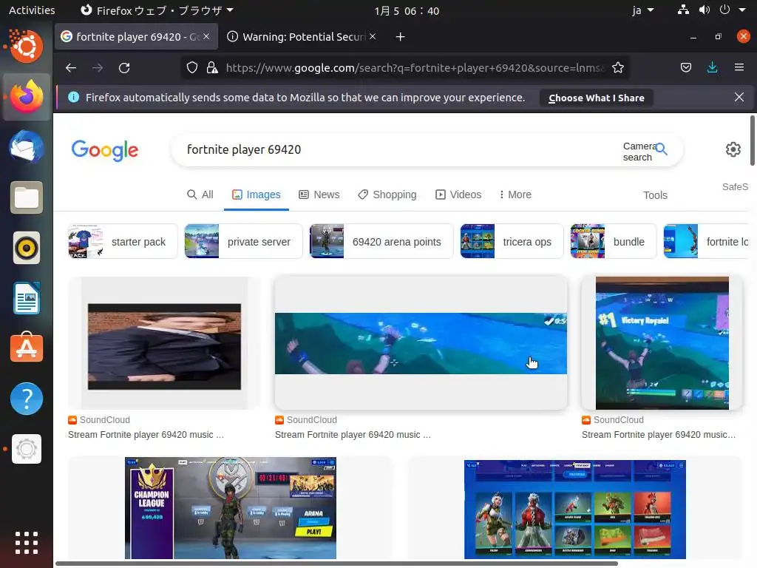Select the tricera ops suggestion chip

click(512, 241)
